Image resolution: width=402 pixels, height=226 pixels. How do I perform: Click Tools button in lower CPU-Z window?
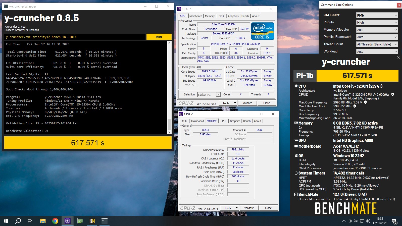228,208
